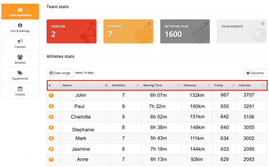Toggle sorting on the Distance column

click(209, 85)
